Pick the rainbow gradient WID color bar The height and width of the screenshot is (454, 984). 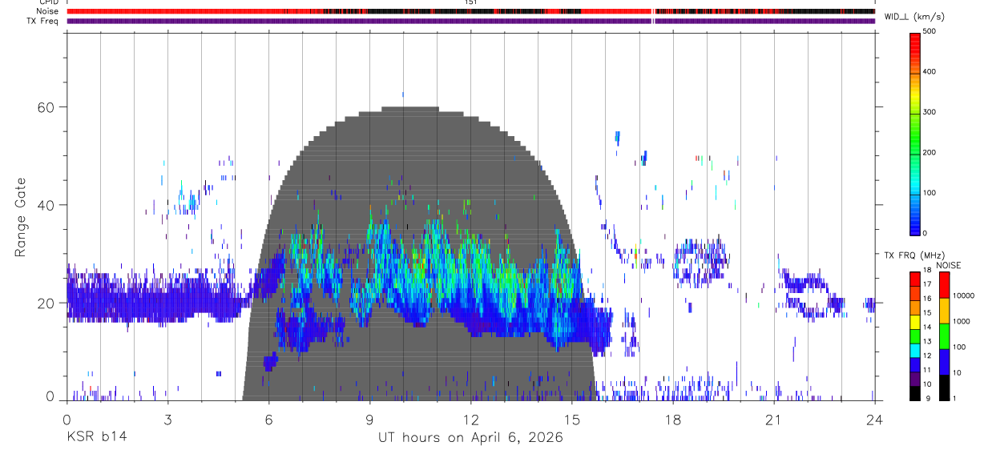point(915,134)
